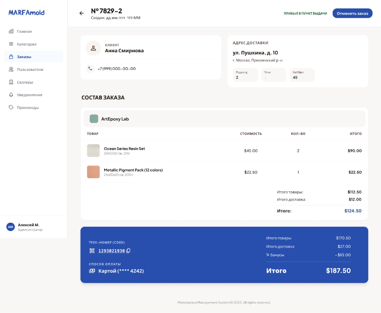Click the Категории list icon
The image size is (381, 313).
pyautogui.click(x=11, y=44)
